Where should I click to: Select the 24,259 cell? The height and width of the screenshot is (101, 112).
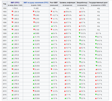point(36,77)
